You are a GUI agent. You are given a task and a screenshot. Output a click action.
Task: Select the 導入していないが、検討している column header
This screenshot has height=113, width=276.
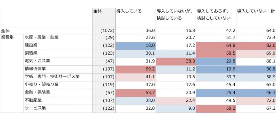tap(175, 15)
